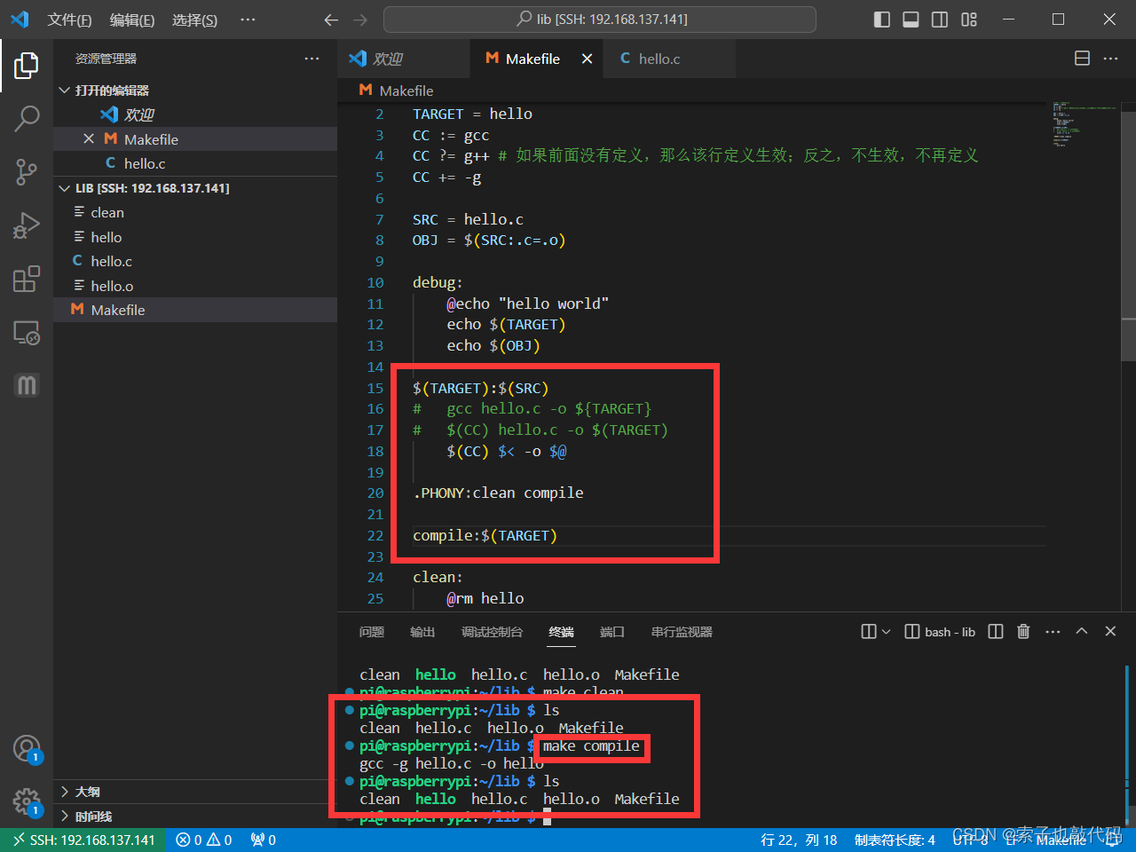Switch to the Welcome editor tab
Screen dimensions: 1136x852
click(x=404, y=59)
